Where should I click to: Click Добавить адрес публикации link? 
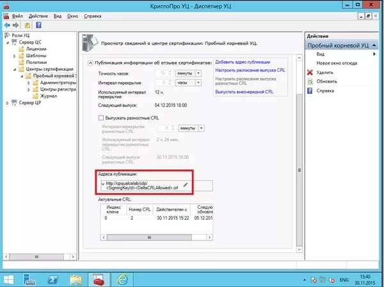(243, 62)
